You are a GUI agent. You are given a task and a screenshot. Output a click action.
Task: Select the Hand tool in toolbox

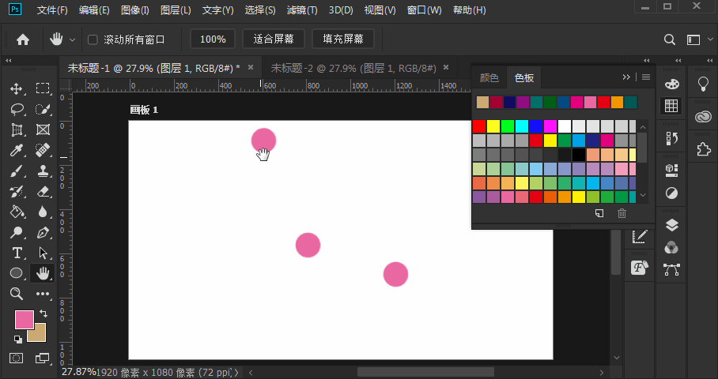[43, 273]
